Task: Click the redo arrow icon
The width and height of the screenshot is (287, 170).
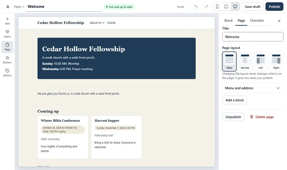Action: (x=206, y=7)
